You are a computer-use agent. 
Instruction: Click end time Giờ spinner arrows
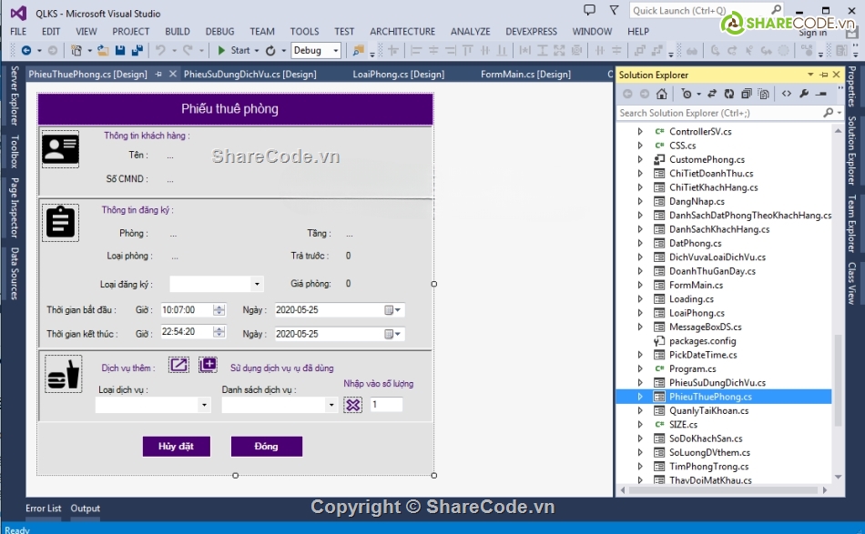pyautogui.click(x=219, y=332)
